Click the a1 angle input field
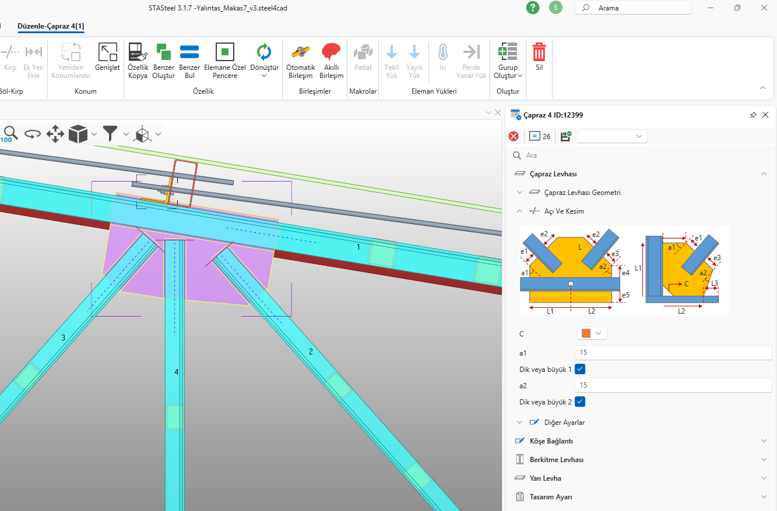The height and width of the screenshot is (511, 777). [x=673, y=353]
